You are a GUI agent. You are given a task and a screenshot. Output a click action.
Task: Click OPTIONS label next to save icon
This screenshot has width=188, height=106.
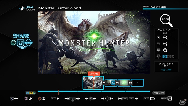(x=164, y=99)
